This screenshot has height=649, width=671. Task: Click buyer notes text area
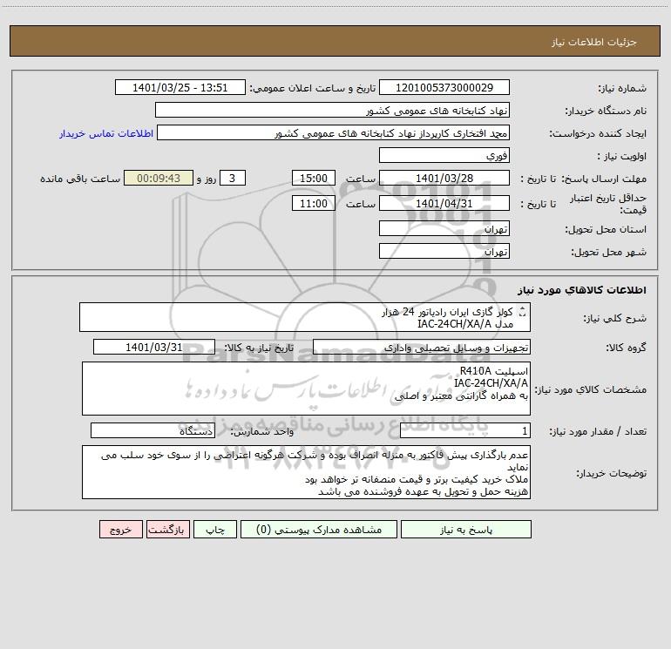(x=306, y=472)
